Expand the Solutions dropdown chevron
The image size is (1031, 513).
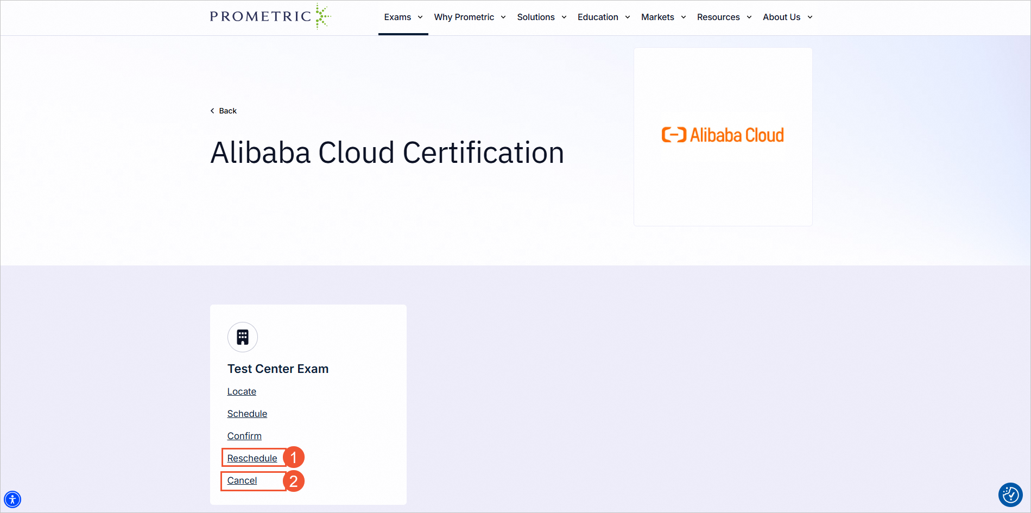(x=564, y=17)
